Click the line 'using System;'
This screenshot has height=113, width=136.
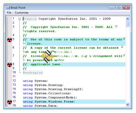tap(35, 81)
